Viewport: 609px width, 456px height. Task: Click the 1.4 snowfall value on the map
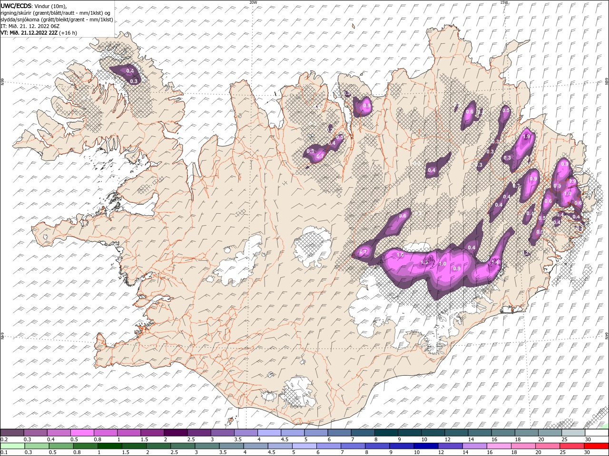[x=495, y=262]
